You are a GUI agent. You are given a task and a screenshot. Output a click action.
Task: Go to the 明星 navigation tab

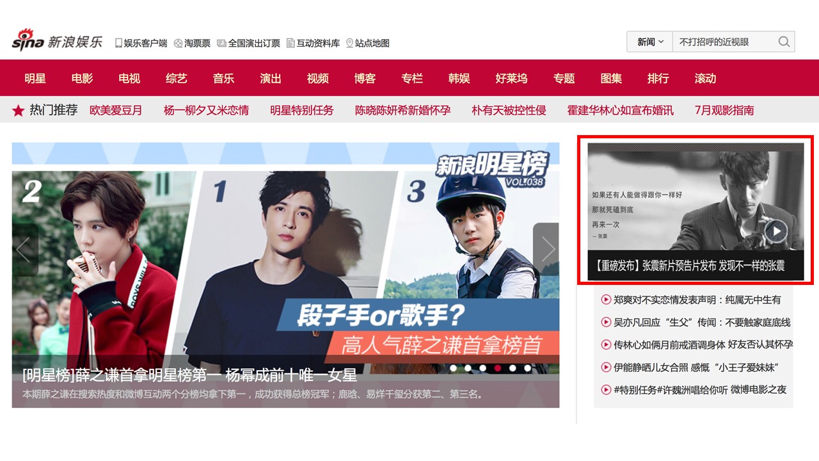(x=35, y=78)
